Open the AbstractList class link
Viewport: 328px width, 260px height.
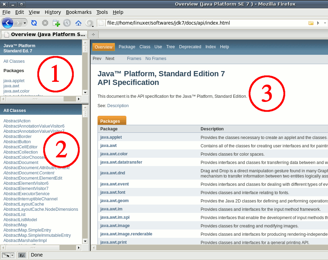[15, 215]
